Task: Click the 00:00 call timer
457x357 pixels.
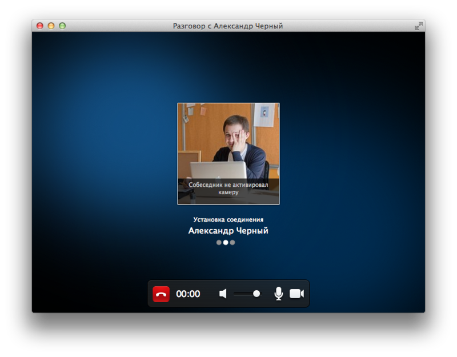Action: (189, 293)
